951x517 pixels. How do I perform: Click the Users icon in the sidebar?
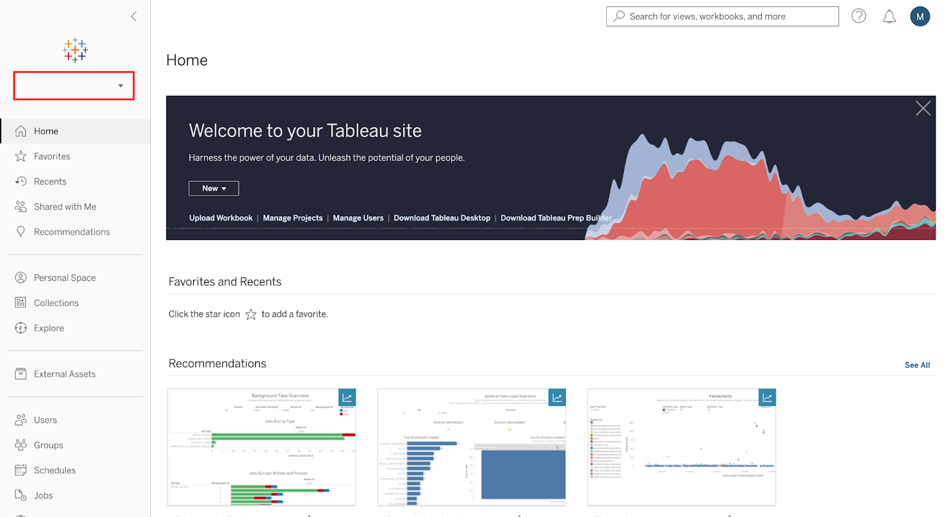pyautogui.click(x=21, y=420)
